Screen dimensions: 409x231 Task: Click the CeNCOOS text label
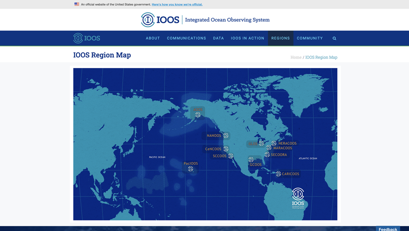click(x=213, y=149)
